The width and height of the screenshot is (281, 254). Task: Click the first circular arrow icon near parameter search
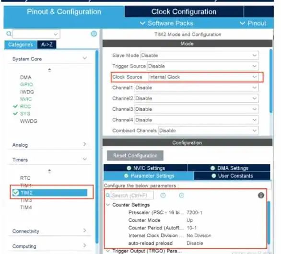tap(163, 195)
